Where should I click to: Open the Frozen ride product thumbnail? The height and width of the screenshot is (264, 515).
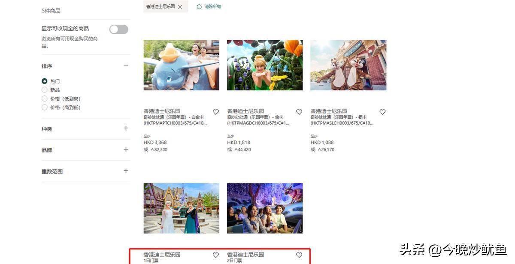point(265,208)
